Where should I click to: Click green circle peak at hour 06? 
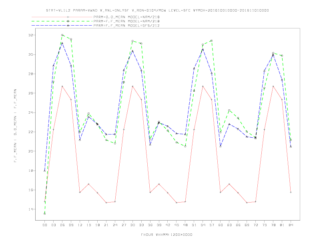[x=62, y=35]
